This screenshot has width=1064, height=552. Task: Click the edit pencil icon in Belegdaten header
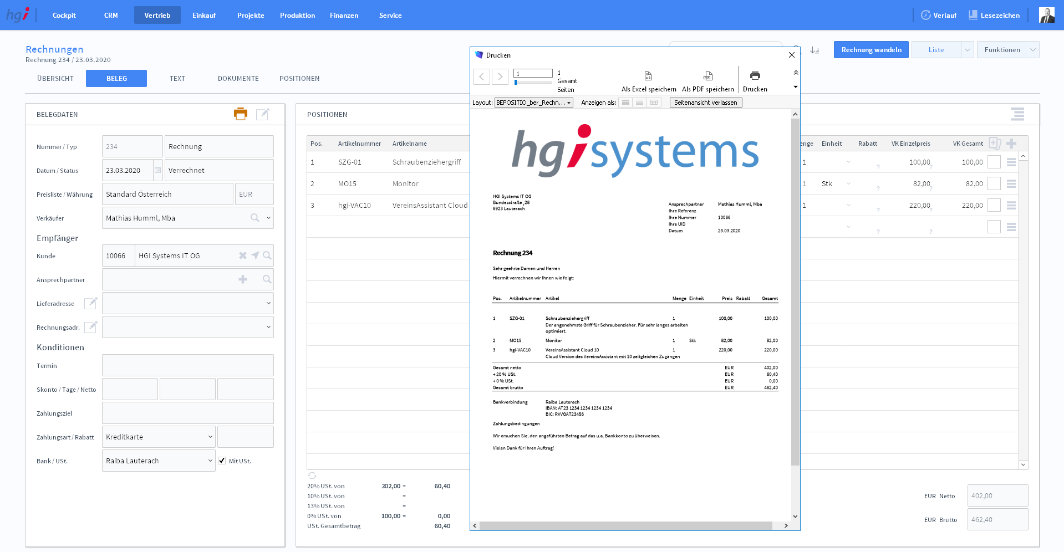pos(263,114)
